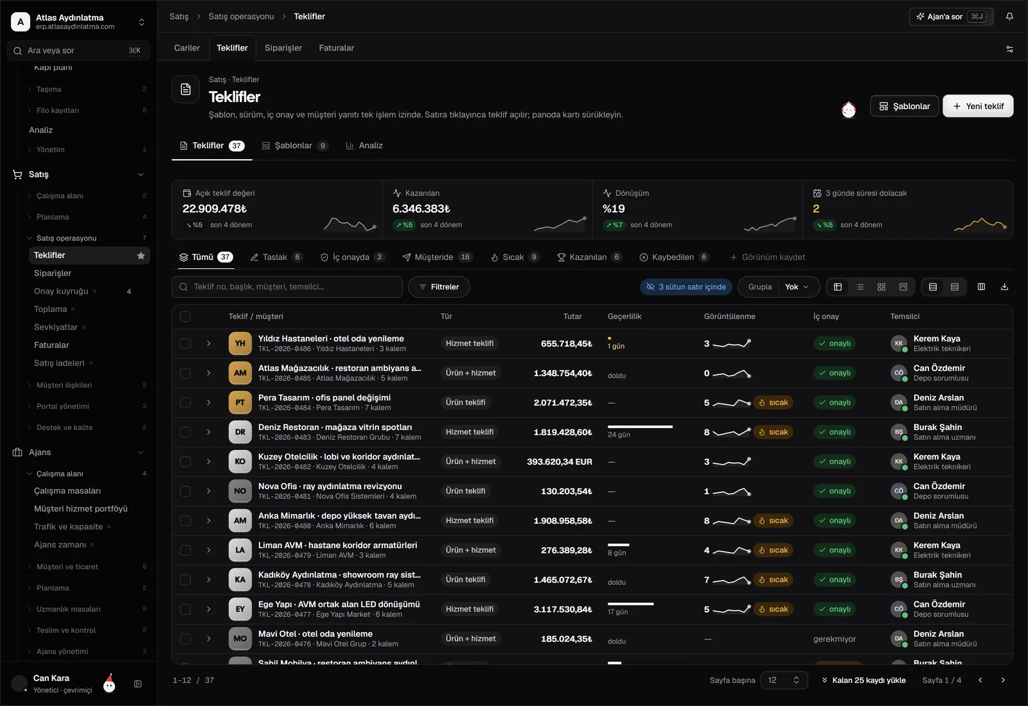Click Kalan 25 kaydı yükle
Viewport: 1028px width, 706px height.
point(864,680)
